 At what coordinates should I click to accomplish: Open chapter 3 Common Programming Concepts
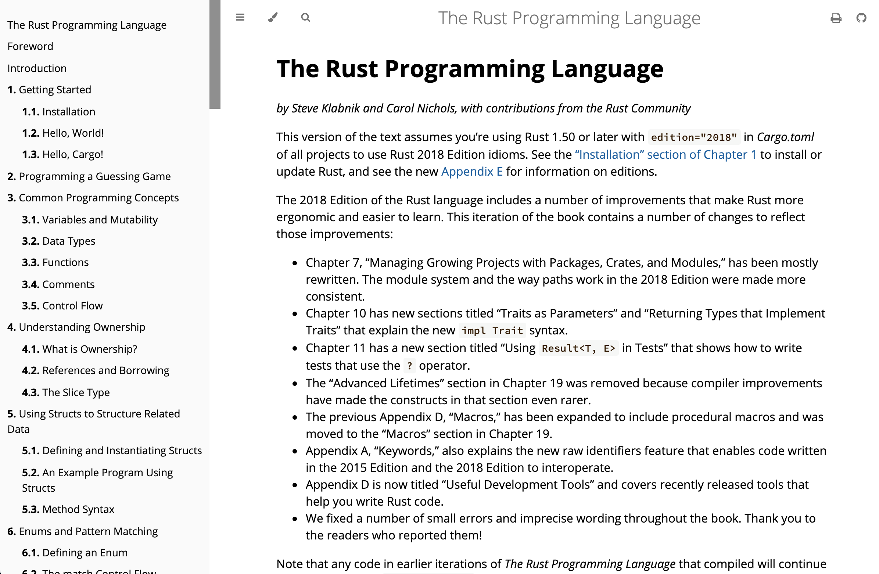pos(93,198)
